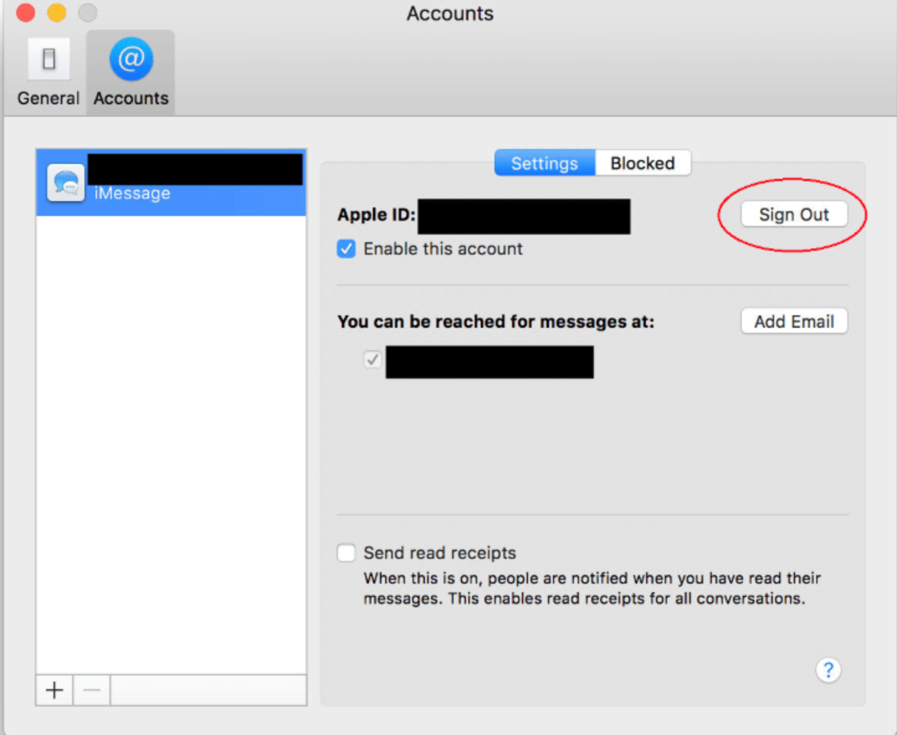897x735 pixels.
Task: Click the Apple ID field
Action: 524,216
